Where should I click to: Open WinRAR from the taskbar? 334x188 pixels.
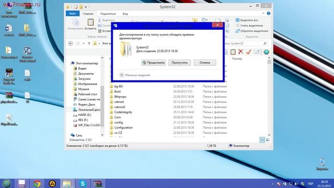[x=98, y=183]
